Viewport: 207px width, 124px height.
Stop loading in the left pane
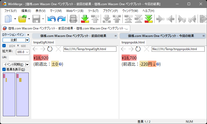click(58, 49)
